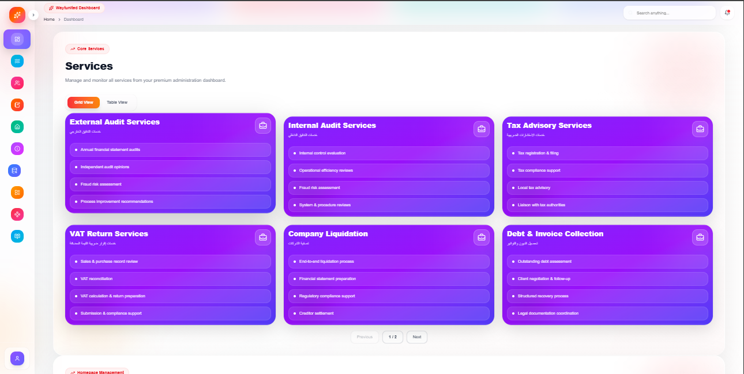Viewport: 744px width, 374px height.
Task: Select 'Process improvement recommendations' row
Action: [x=170, y=202]
